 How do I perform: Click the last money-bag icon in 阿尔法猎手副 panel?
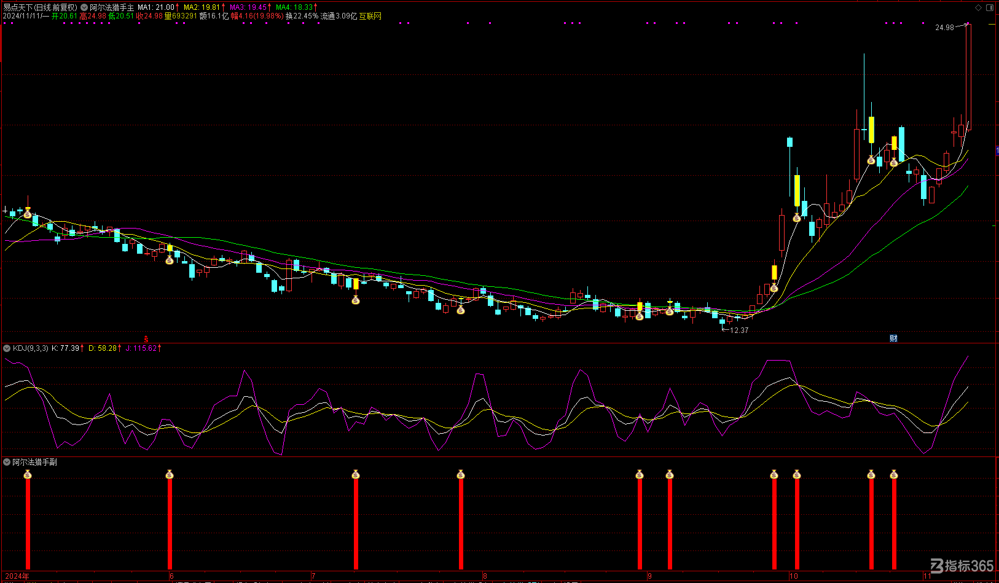point(894,474)
